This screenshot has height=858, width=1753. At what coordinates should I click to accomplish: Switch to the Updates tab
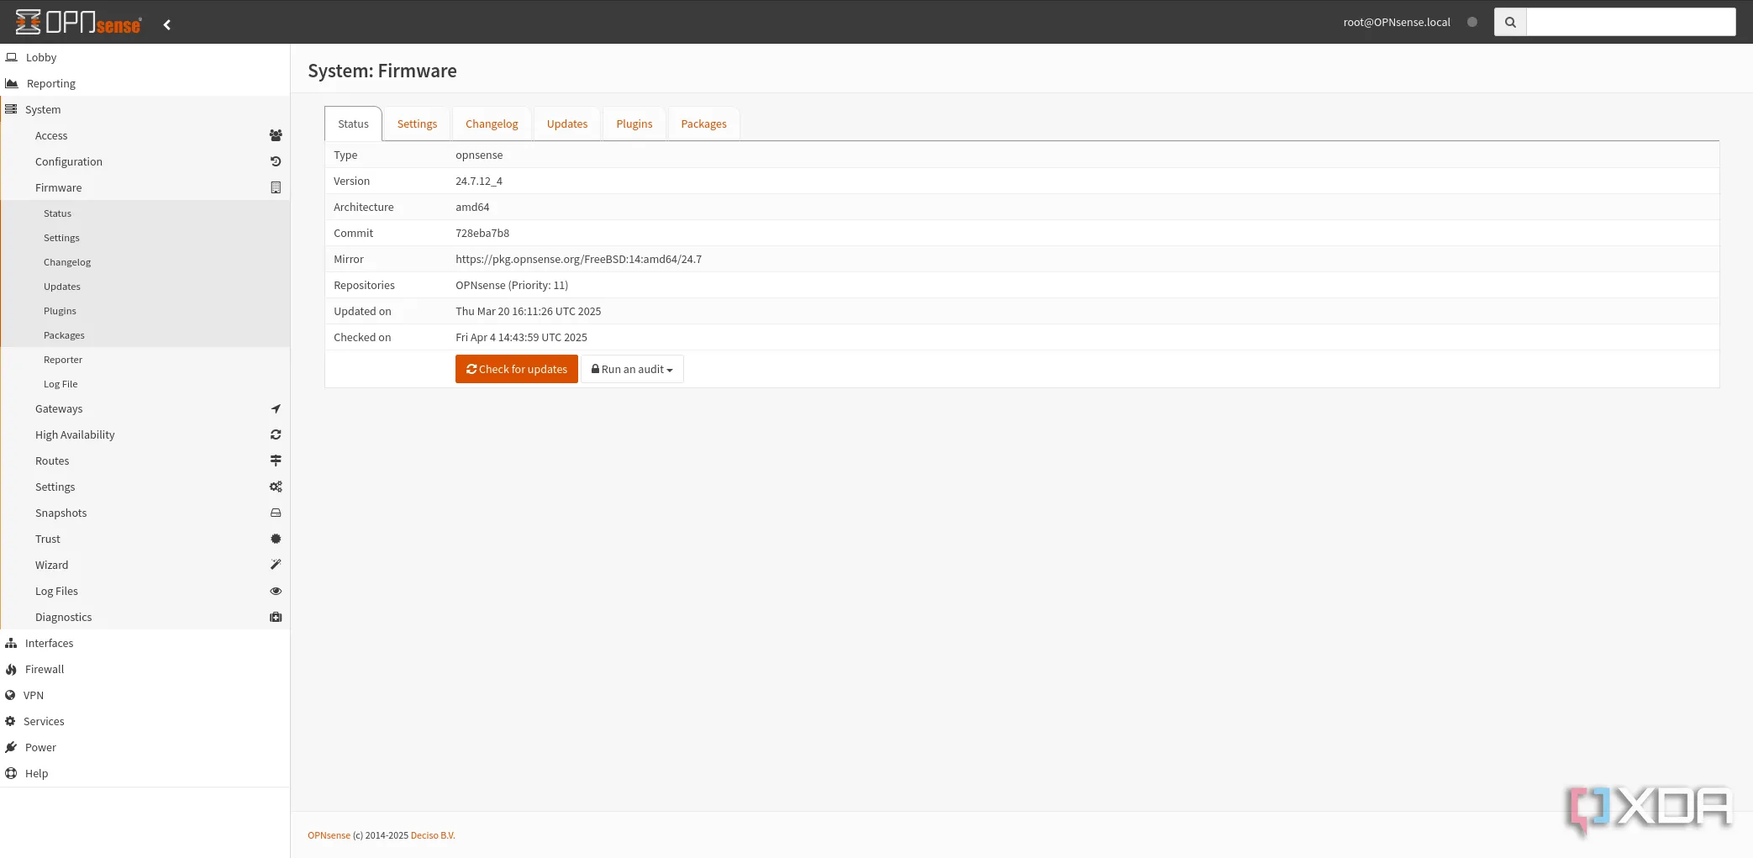coord(567,124)
